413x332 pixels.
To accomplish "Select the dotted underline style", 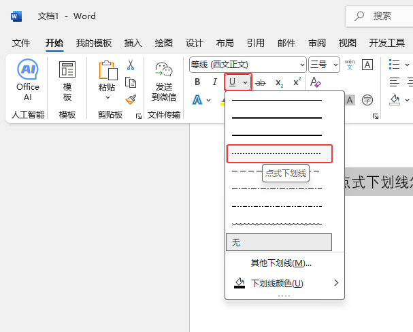I will pos(279,154).
